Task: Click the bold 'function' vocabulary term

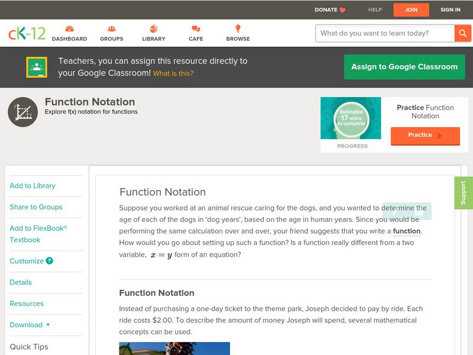Action: pyautogui.click(x=407, y=231)
